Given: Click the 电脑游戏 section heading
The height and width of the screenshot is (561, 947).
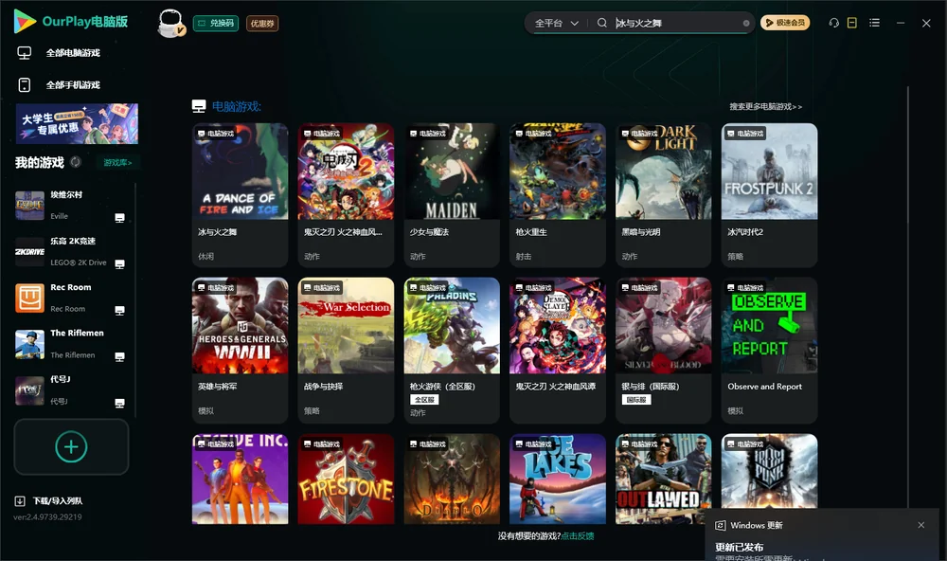Looking at the screenshot, I should tap(236, 106).
